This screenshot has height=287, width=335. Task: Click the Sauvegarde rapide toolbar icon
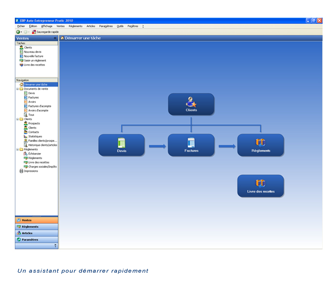pyautogui.click(x=34, y=32)
